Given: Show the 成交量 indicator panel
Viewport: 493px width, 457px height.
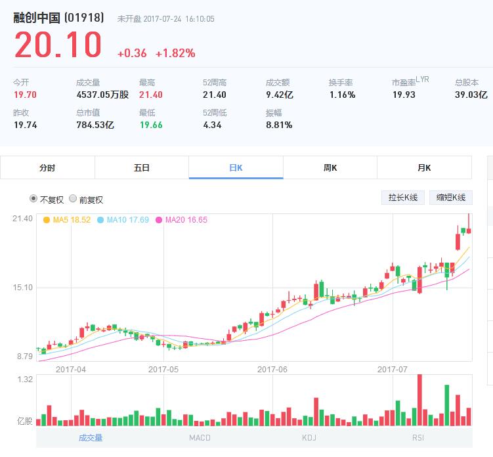Looking at the screenshot, I should pyautogui.click(x=91, y=437).
